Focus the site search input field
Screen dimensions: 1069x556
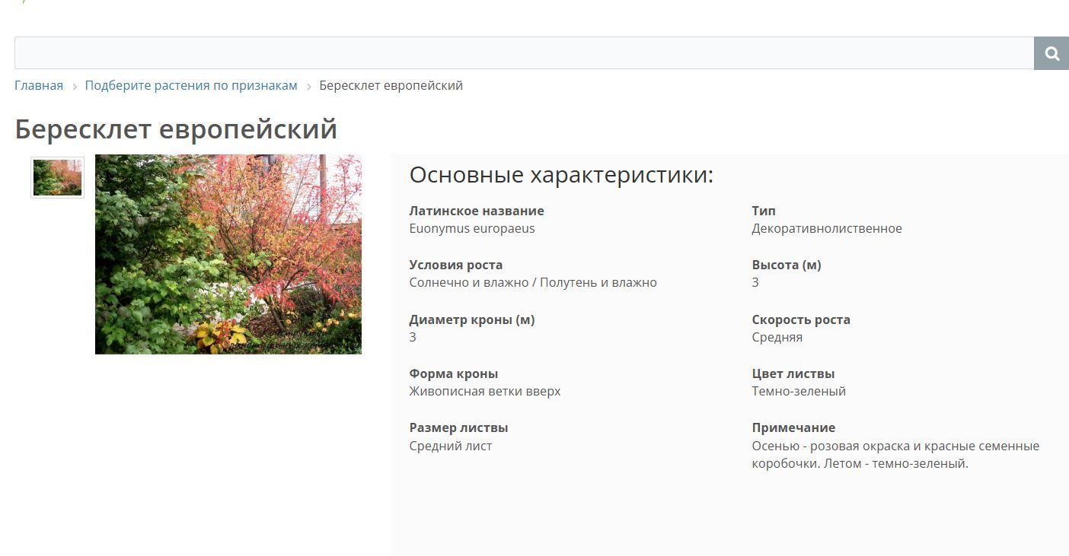523,53
